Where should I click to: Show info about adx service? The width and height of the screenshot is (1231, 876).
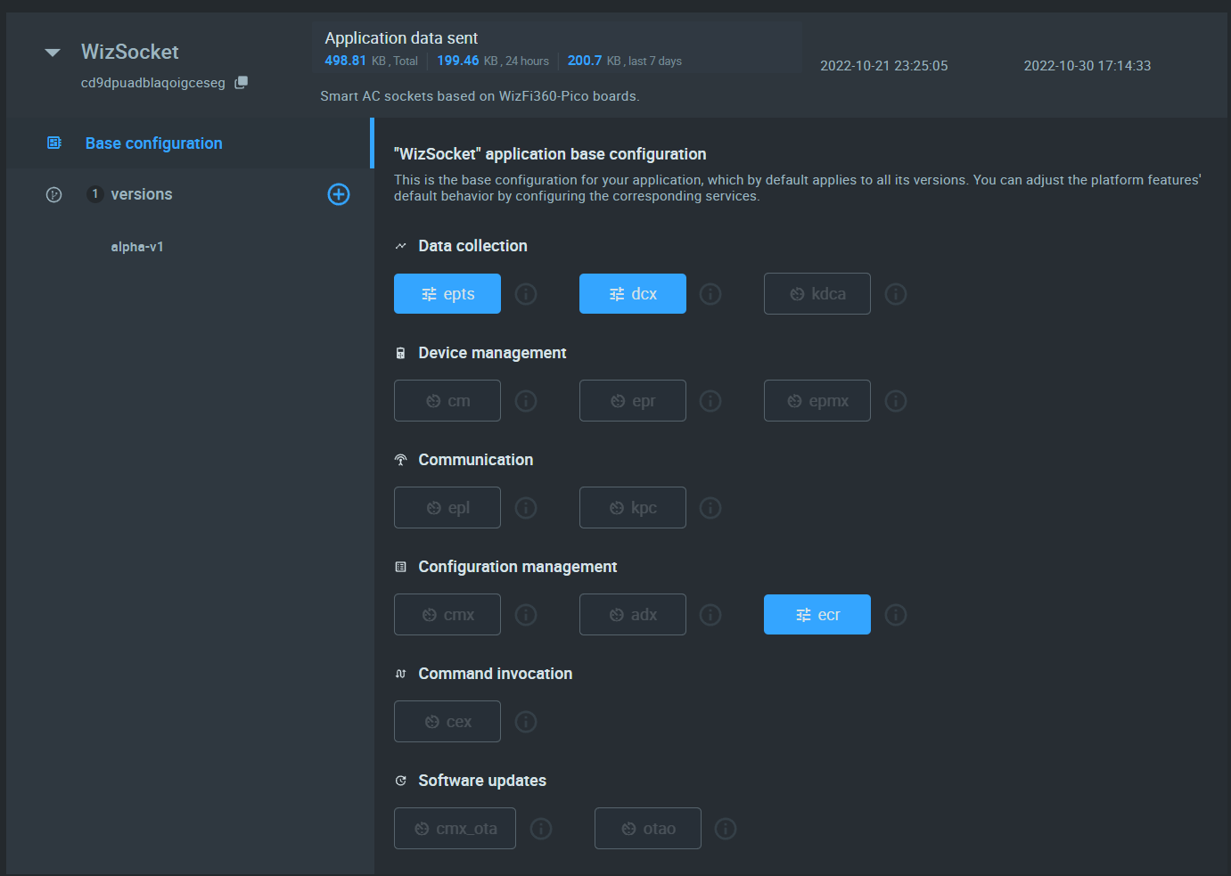pos(710,615)
